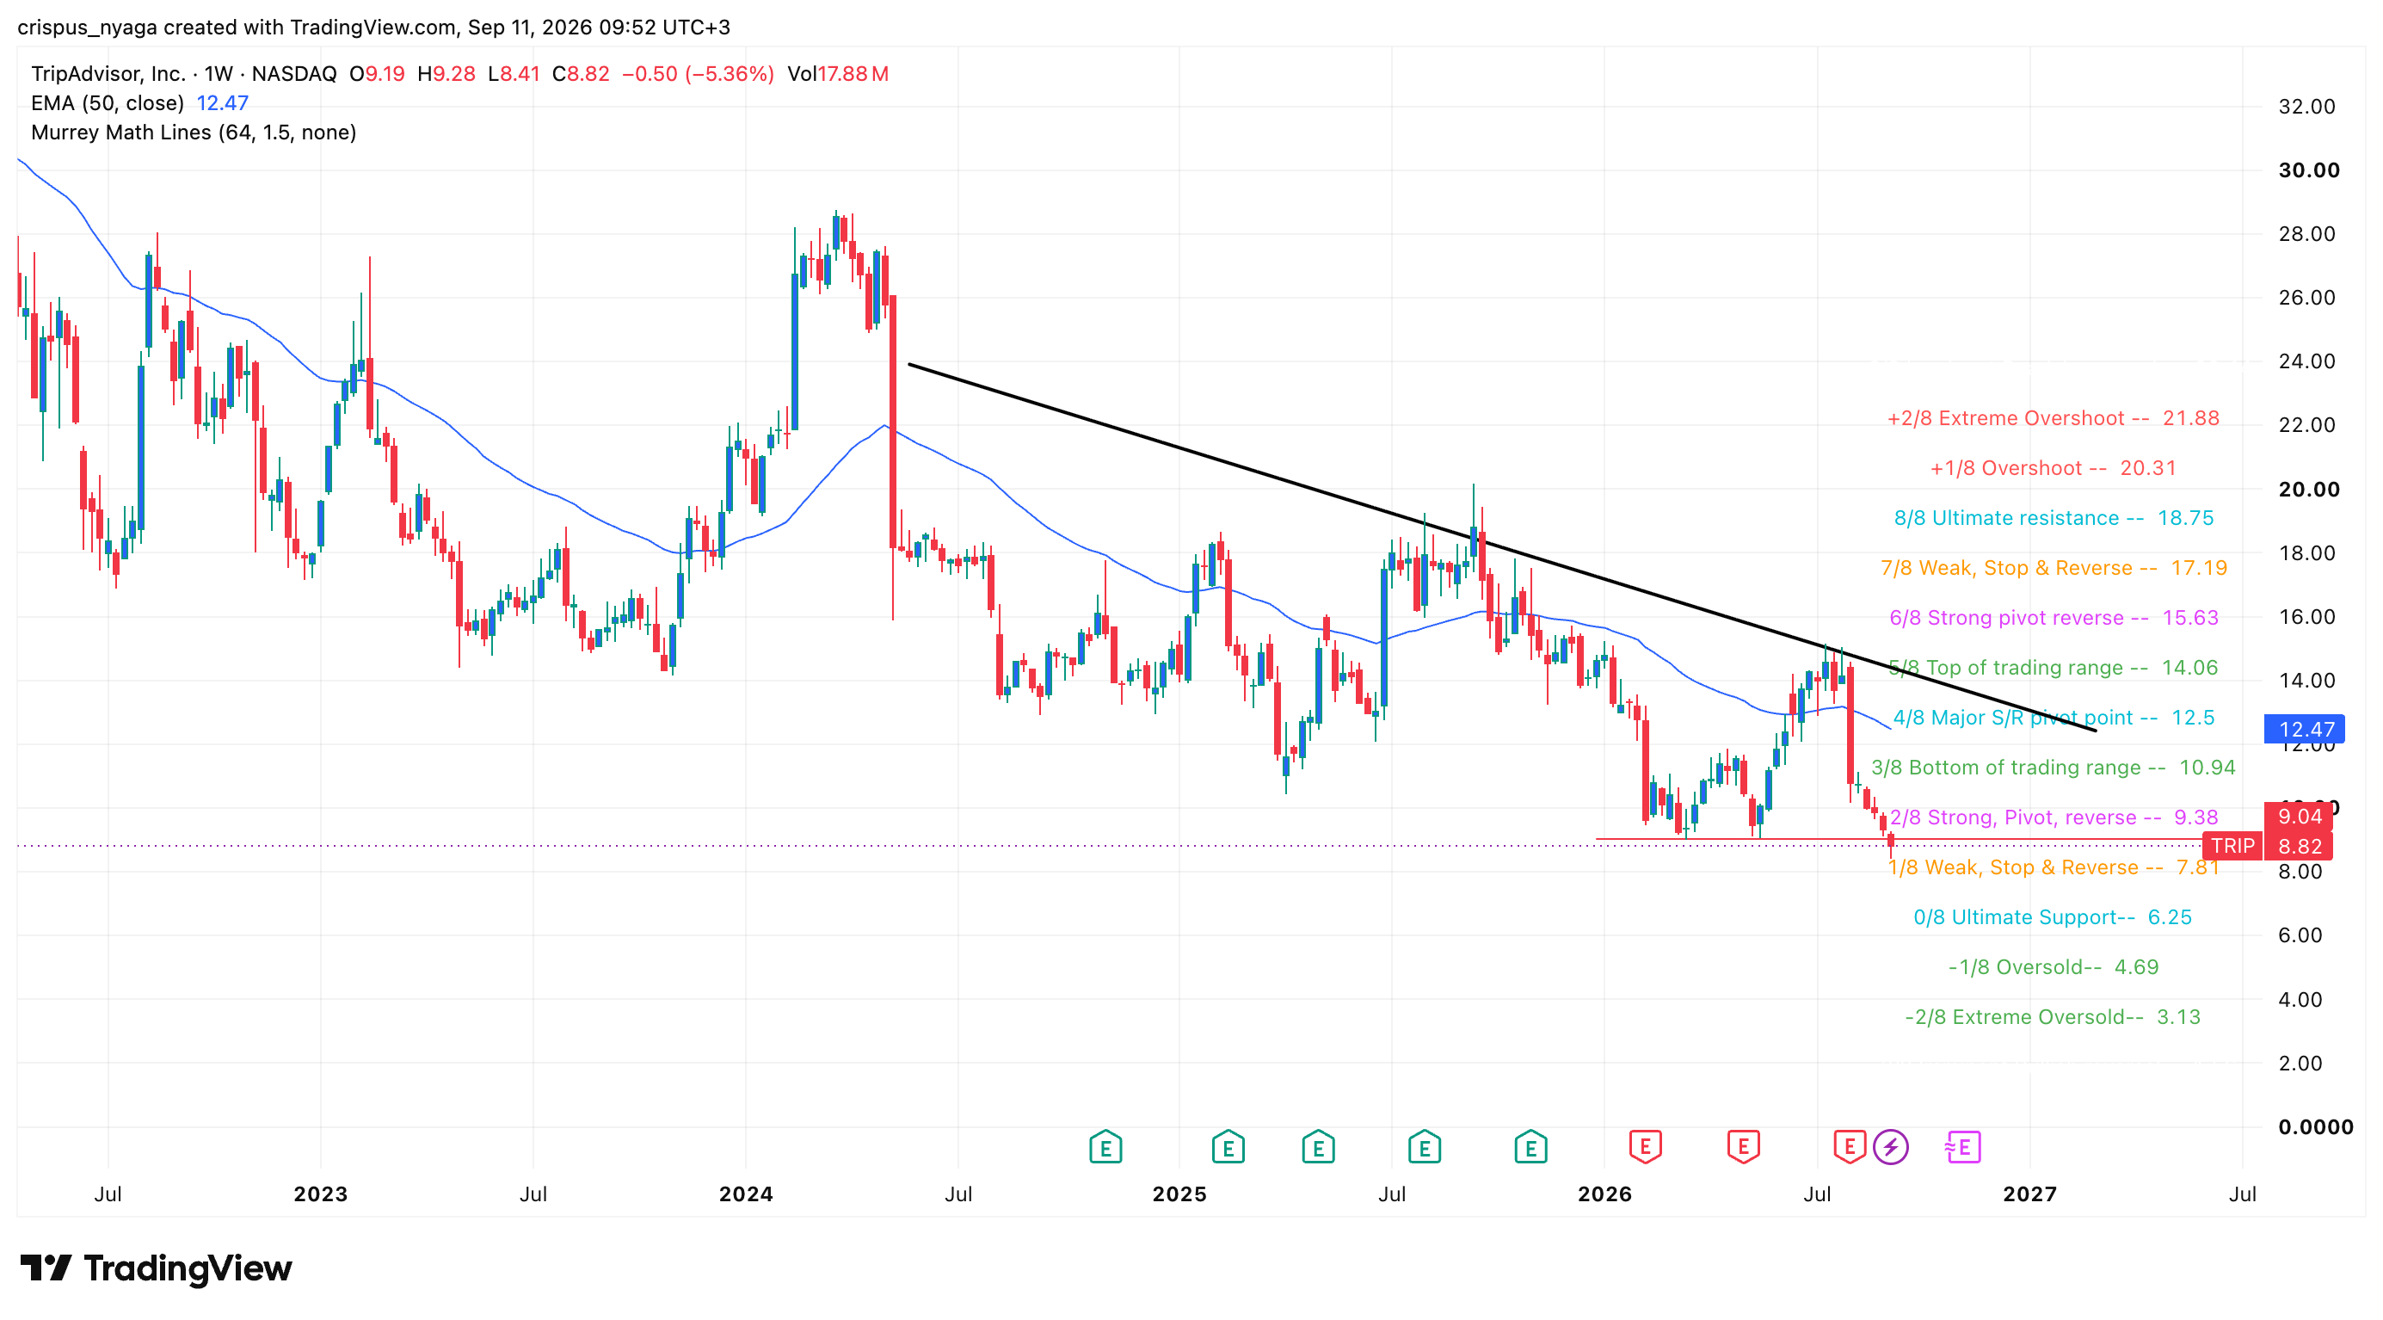
Task: Click '5/8 Top of trading range -- 14.06' label
Action: (x=2054, y=668)
